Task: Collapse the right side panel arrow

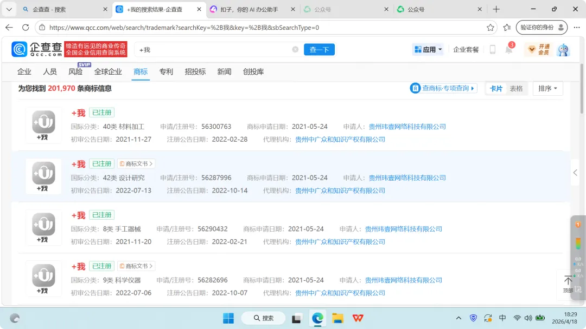Action: tap(575, 173)
